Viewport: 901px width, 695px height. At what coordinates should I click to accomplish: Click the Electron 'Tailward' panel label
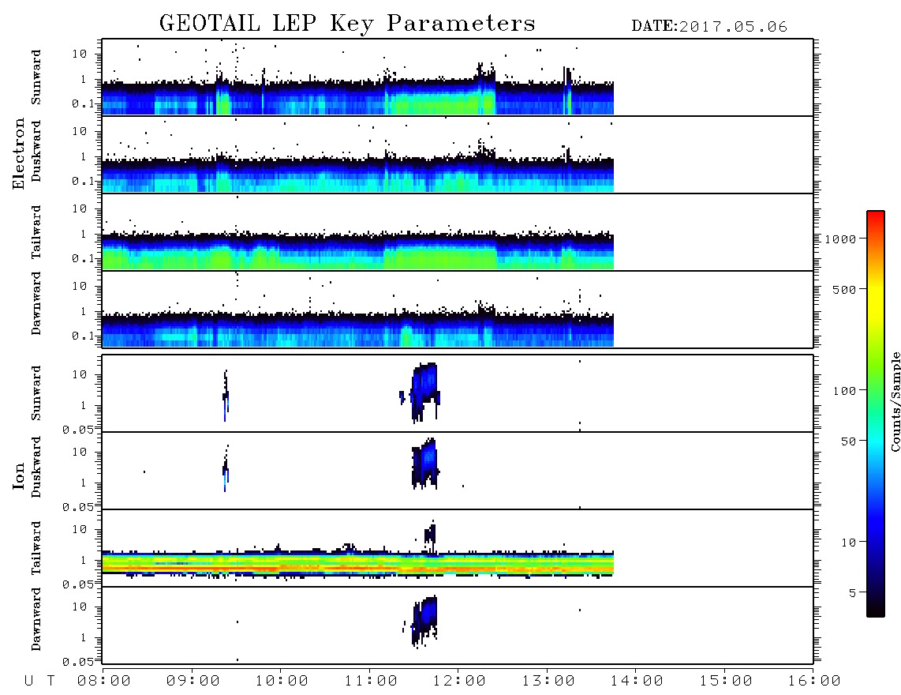click(36, 232)
